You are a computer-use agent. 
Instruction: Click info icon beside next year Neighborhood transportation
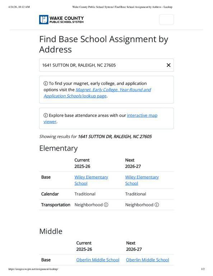coord(157,205)
